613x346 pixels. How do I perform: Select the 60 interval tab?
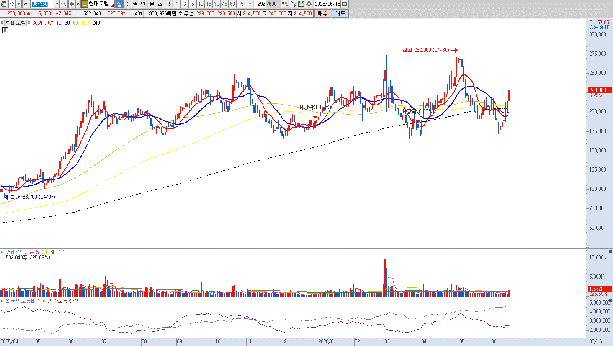coord(232,4)
